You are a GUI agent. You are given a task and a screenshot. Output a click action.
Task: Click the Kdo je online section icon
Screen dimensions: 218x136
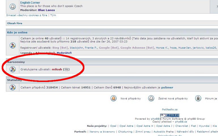[x=13, y=45]
